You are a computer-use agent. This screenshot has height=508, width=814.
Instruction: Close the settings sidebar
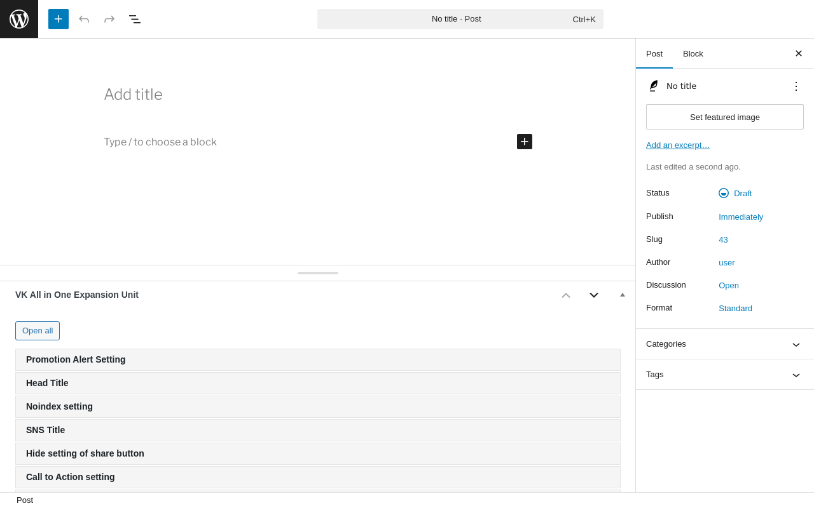[x=799, y=53]
